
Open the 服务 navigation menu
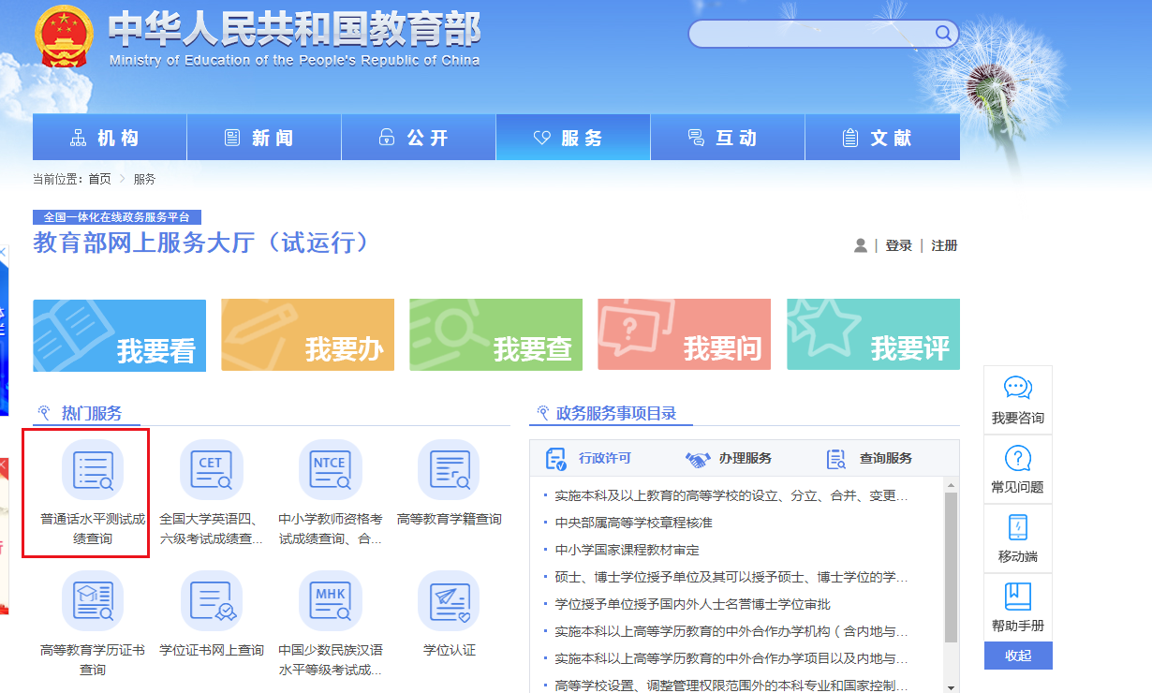pos(573,138)
